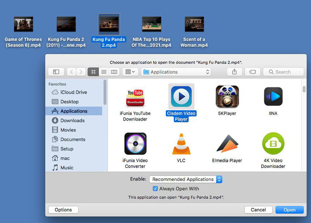Screen dimensions: 311x223
Task: Click the Elmedia Player icon
Action: click(x=227, y=144)
